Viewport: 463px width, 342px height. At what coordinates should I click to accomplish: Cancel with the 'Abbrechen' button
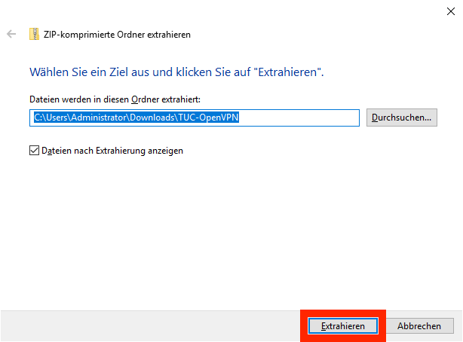coord(419,325)
